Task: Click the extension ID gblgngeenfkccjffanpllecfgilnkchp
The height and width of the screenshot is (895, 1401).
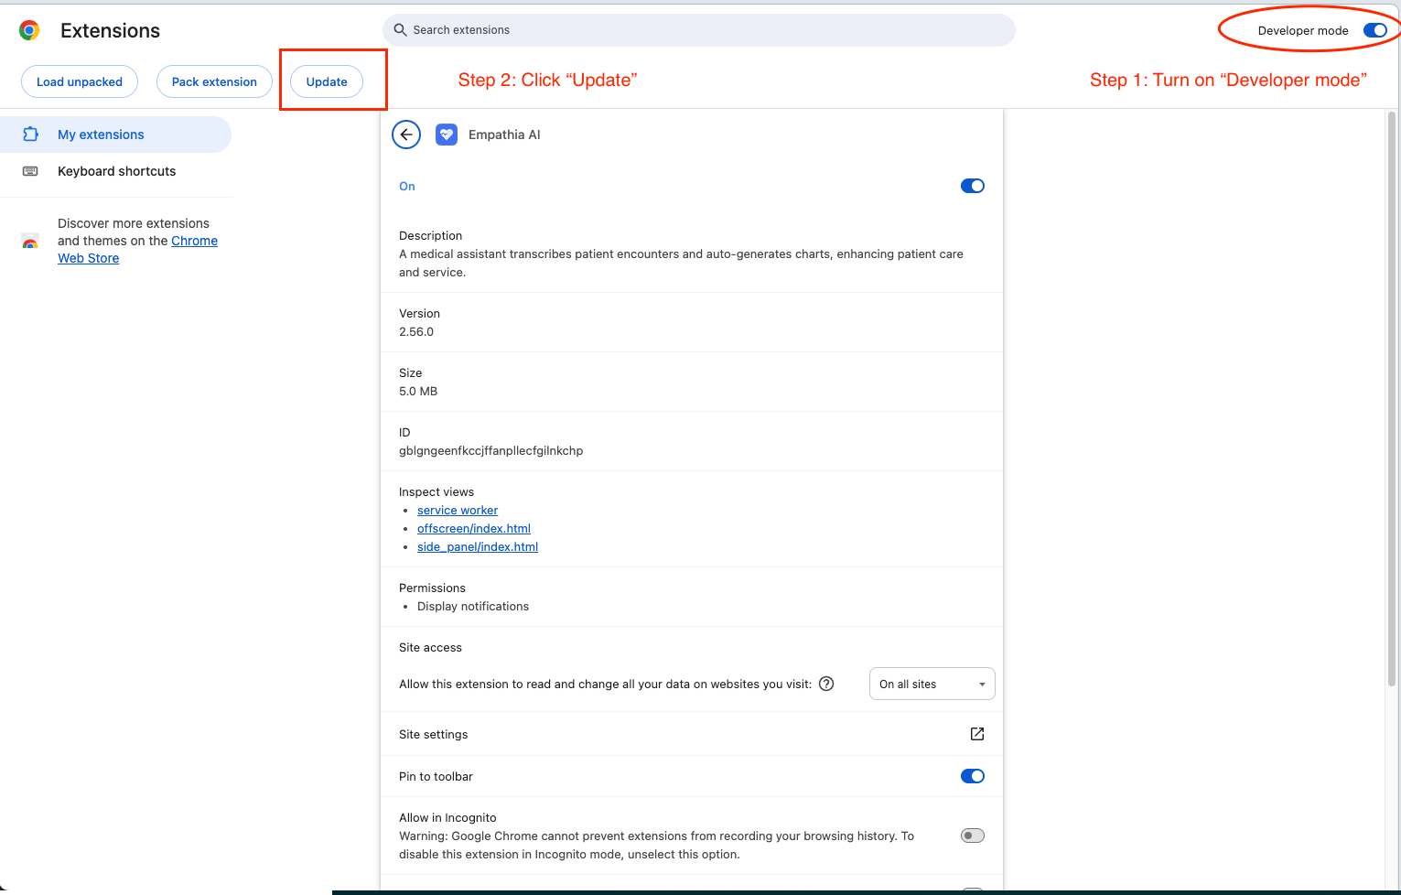Action: [x=490, y=451]
